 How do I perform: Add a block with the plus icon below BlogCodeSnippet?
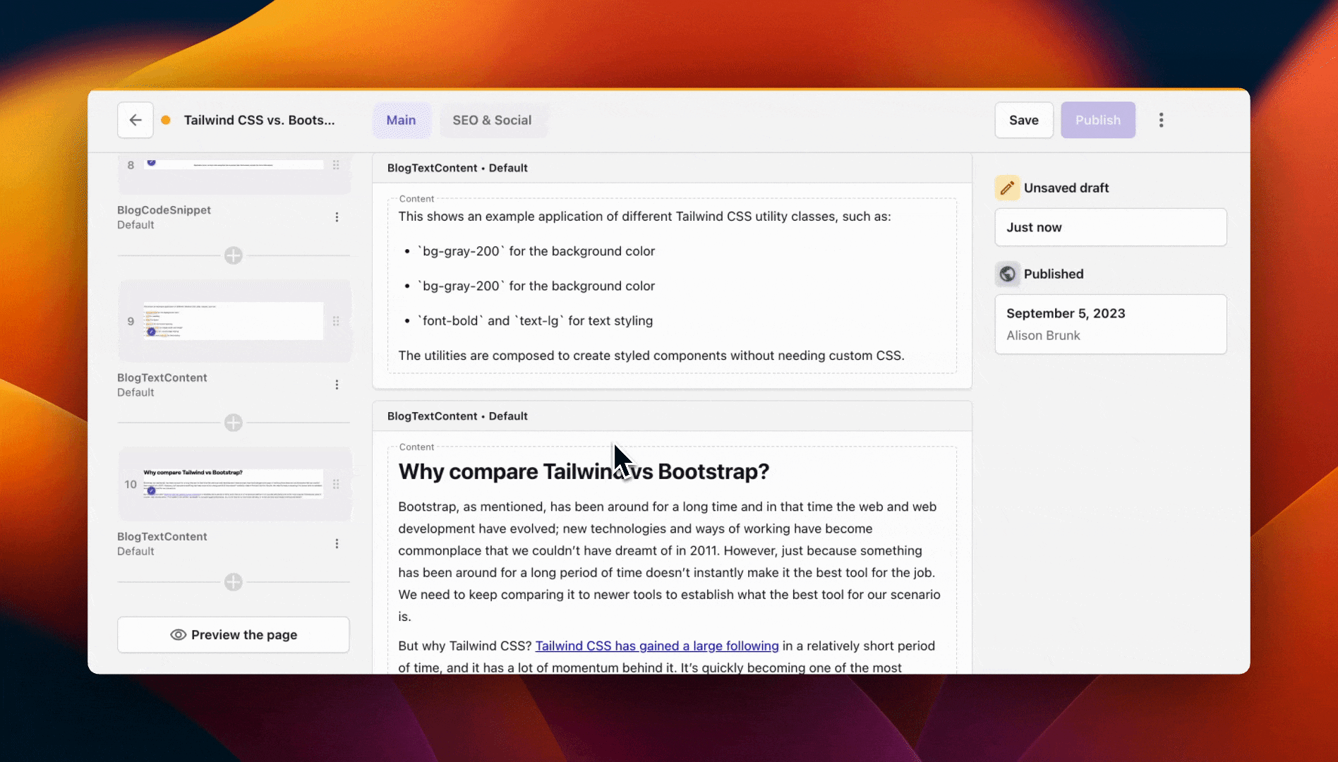coord(233,255)
